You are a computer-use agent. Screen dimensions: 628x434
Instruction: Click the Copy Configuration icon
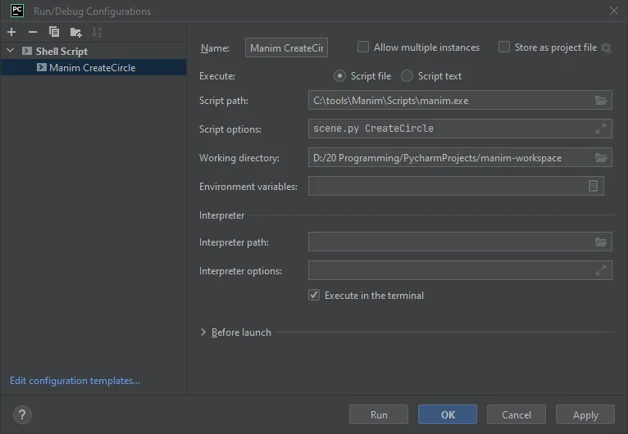pos(54,32)
